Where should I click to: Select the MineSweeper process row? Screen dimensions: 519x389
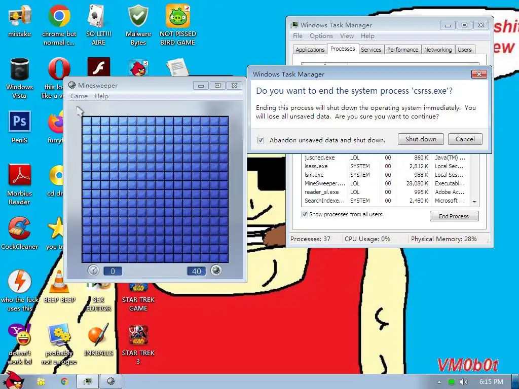[x=386, y=183]
